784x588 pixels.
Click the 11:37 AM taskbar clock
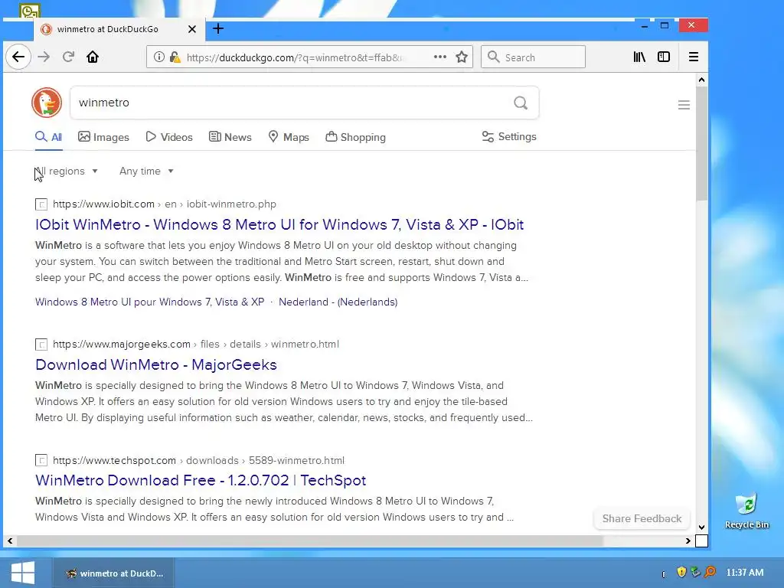click(x=744, y=572)
